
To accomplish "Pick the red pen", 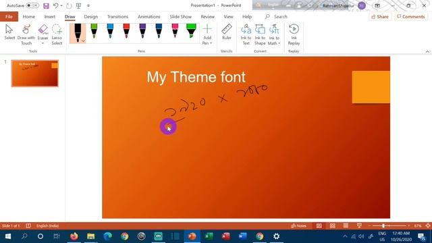I will (126, 31).
